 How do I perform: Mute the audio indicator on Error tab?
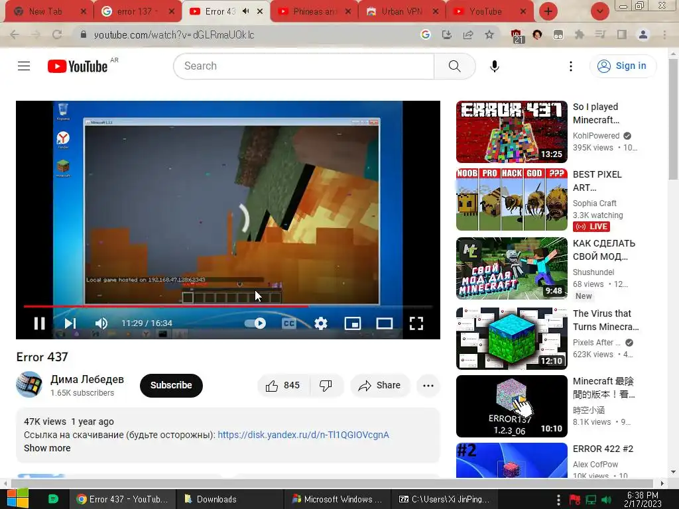coord(245,11)
